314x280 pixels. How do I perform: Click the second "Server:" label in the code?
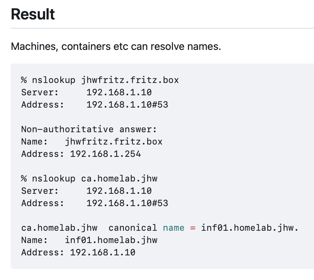pyautogui.click(x=40, y=191)
